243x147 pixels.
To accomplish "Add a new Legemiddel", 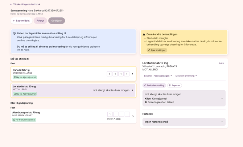I will pos(21,21).
